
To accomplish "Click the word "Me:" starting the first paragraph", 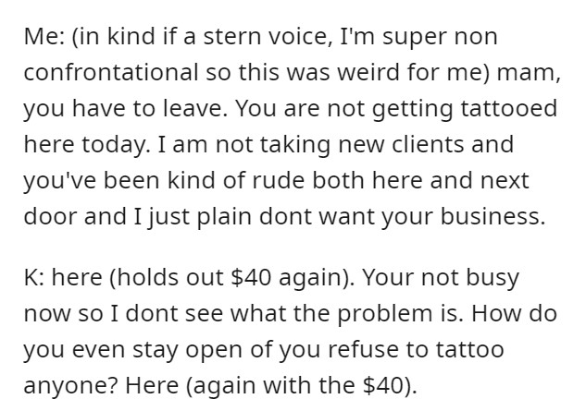I will tap(44, 37).
